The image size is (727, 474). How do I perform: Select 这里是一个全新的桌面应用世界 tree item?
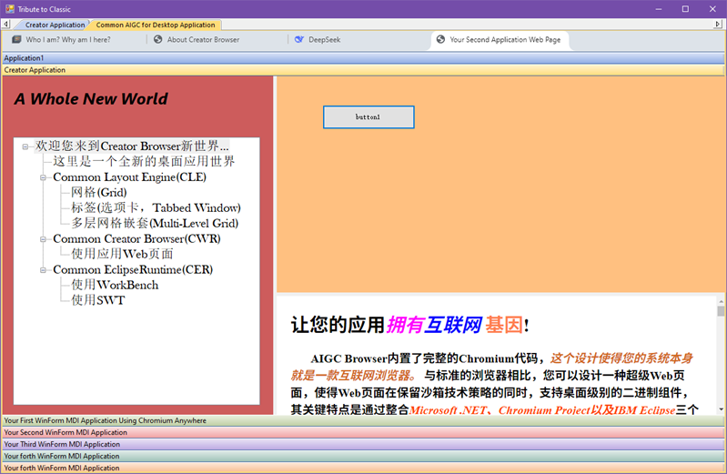(x=144, y=161)
